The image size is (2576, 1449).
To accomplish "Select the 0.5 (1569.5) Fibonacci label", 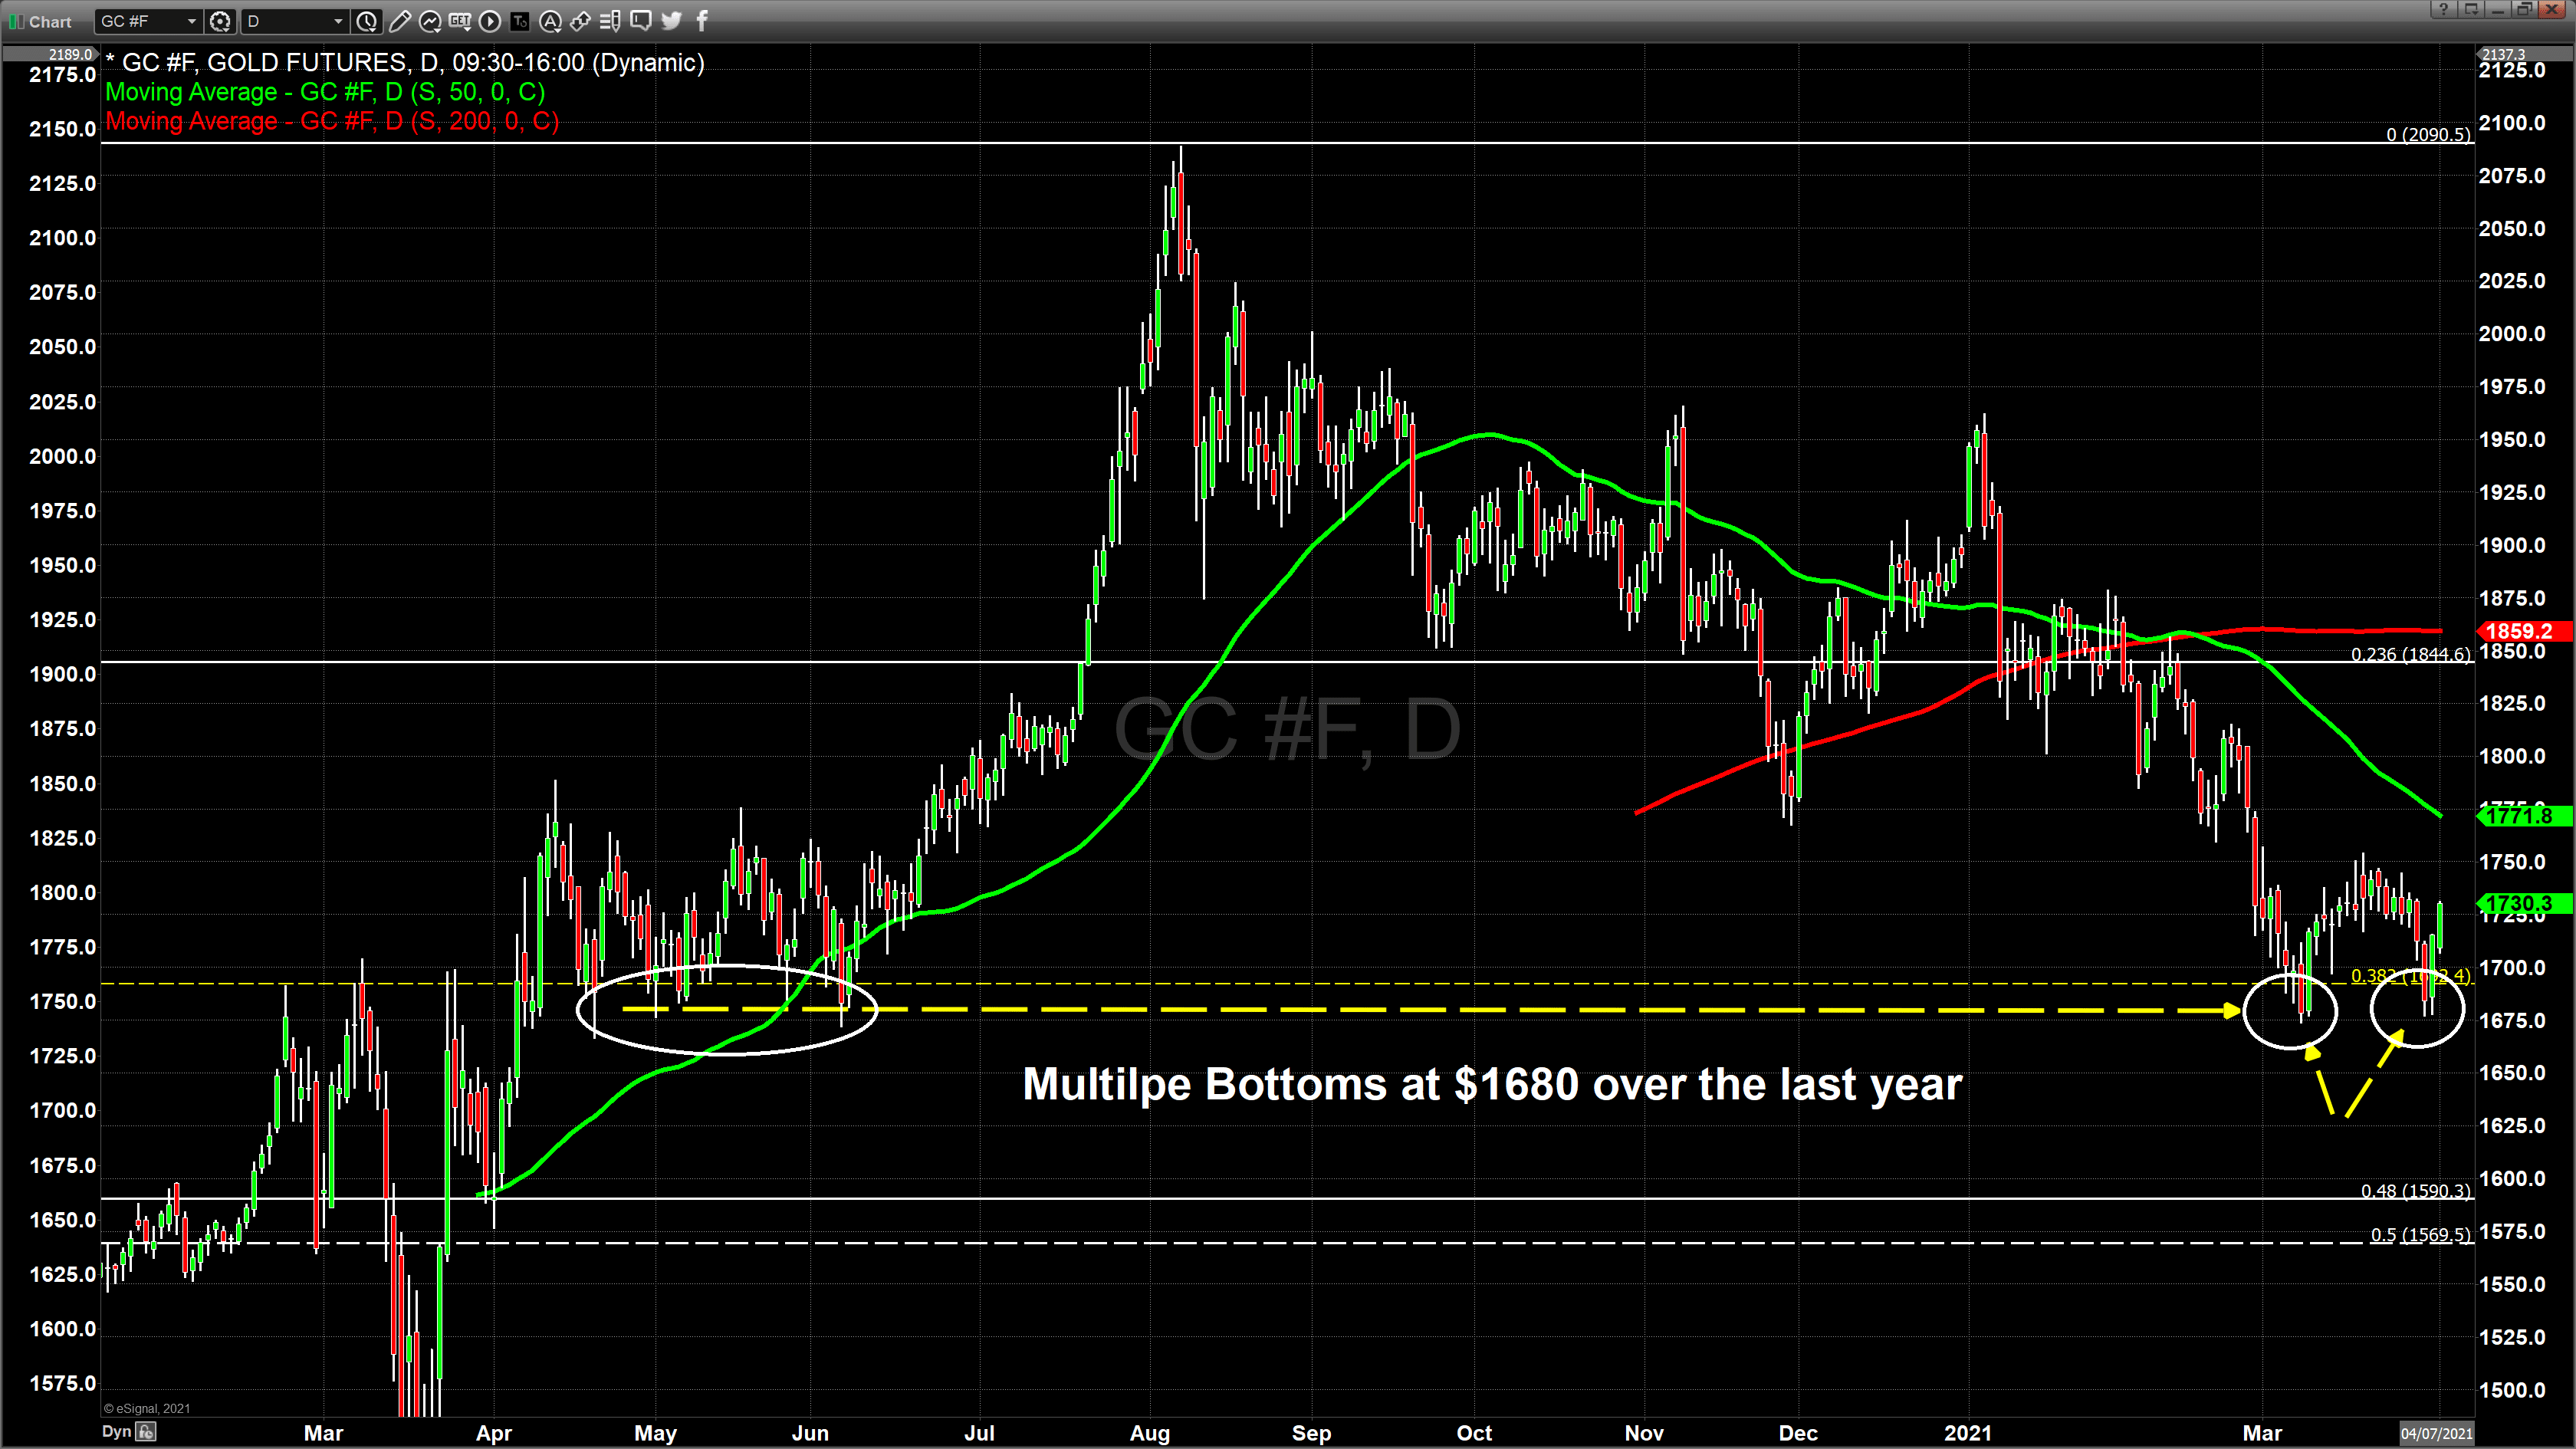I will click(x=2420, y=1234).
